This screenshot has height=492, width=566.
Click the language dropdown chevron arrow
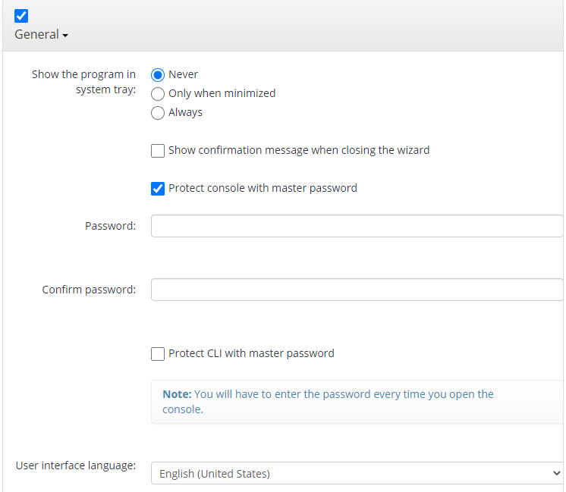tap(556, 473)
